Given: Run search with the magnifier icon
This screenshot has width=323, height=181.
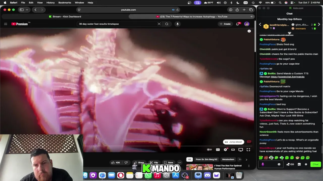Looking at the screenshot, I should coord(167,24).
